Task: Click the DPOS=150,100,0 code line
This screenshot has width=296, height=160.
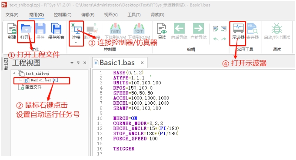Action: 133,88
